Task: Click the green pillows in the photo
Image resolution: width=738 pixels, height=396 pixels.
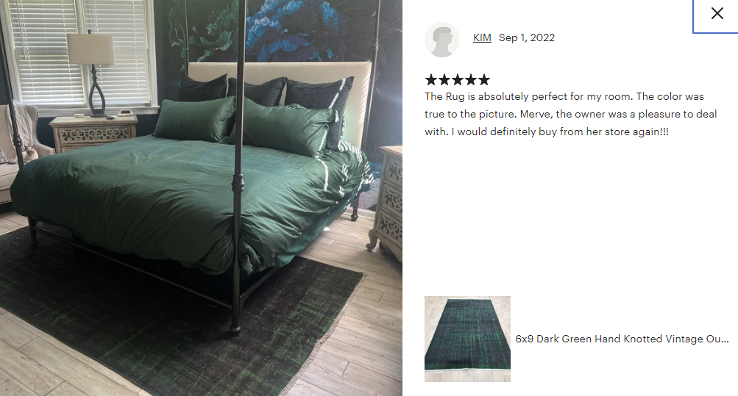Action: 245,123
